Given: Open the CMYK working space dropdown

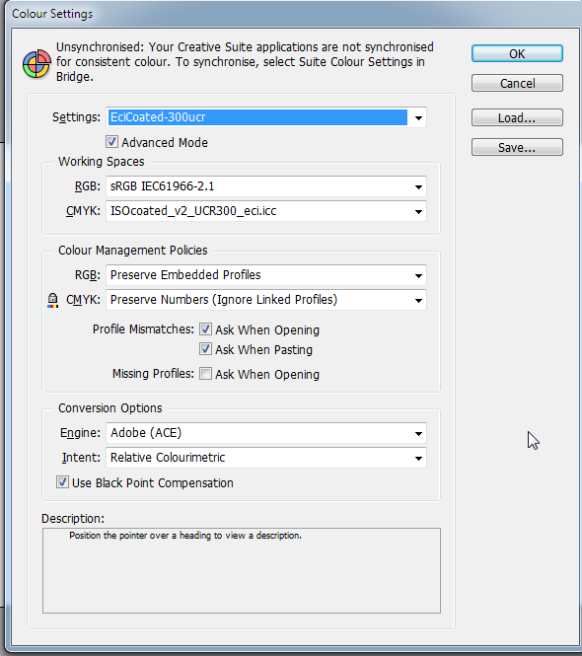Looking at the screenshot, I should click(266, 211).
